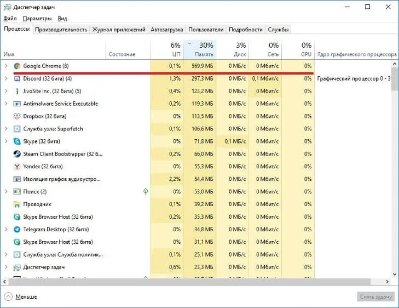Click the Dropbox process icon

[17, 116]
